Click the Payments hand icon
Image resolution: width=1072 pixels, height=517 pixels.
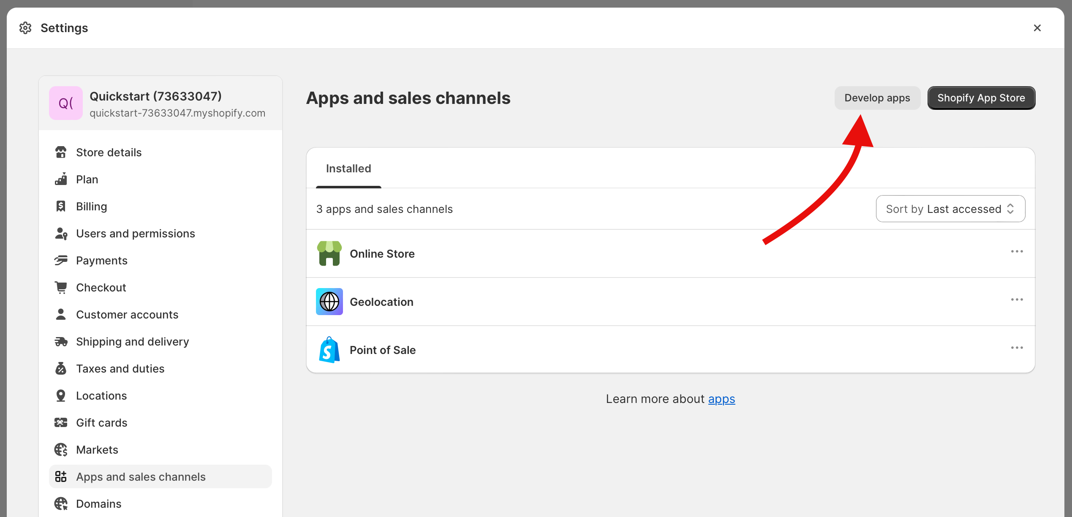pos(61,261)
